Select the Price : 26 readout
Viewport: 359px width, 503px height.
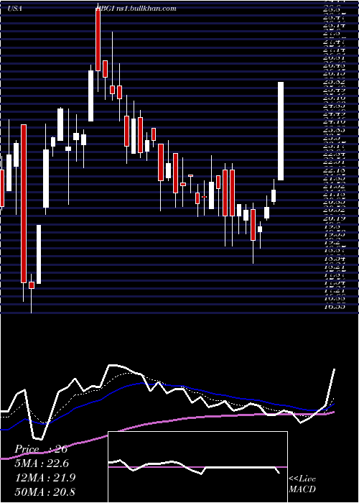point(41,449)
